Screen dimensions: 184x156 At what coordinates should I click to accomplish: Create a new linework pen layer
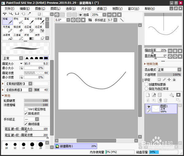pyautogui.click(x=154, y=95)
